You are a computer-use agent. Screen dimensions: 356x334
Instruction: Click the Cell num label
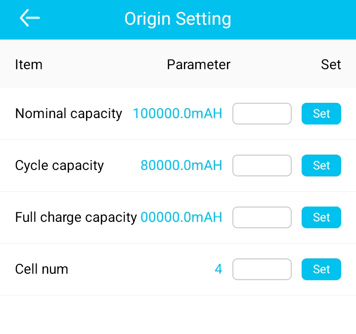[x=42, y=269]
